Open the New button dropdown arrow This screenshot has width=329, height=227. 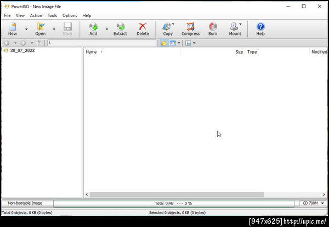tap(26, 30)
